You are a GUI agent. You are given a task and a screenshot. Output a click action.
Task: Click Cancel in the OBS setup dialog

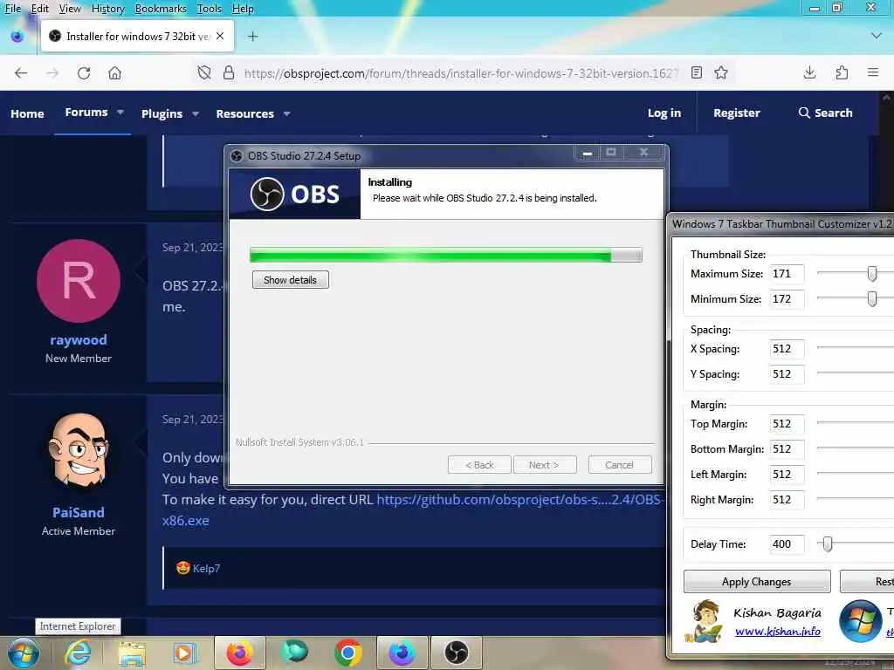619,465
